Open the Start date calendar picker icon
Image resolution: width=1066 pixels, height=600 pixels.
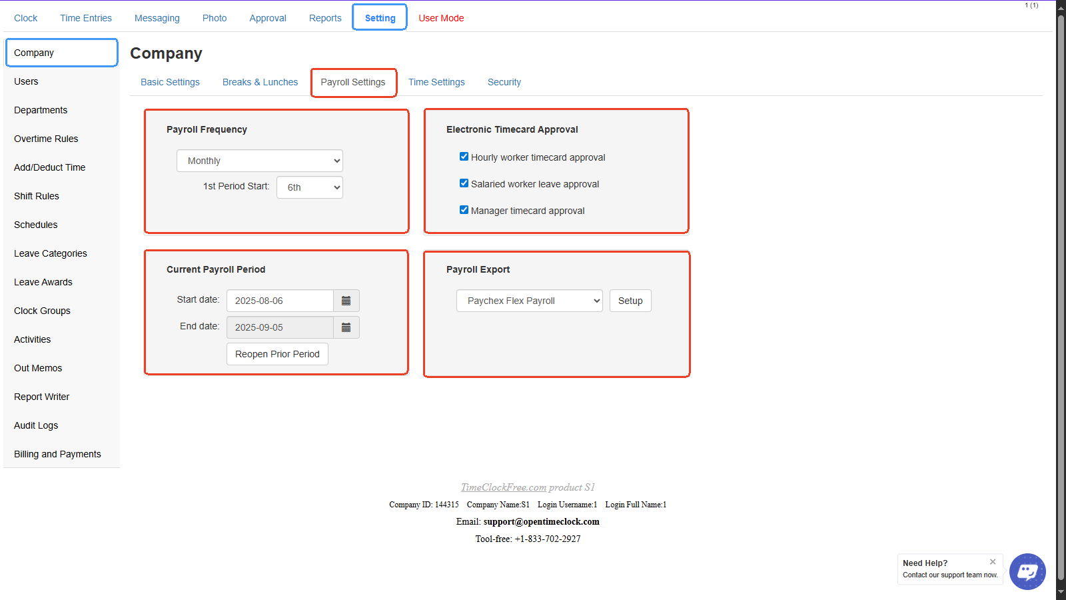[x=346, y=301]
